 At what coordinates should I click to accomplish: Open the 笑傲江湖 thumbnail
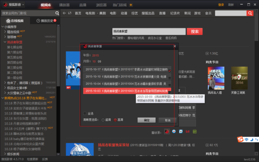pos(239,78)
